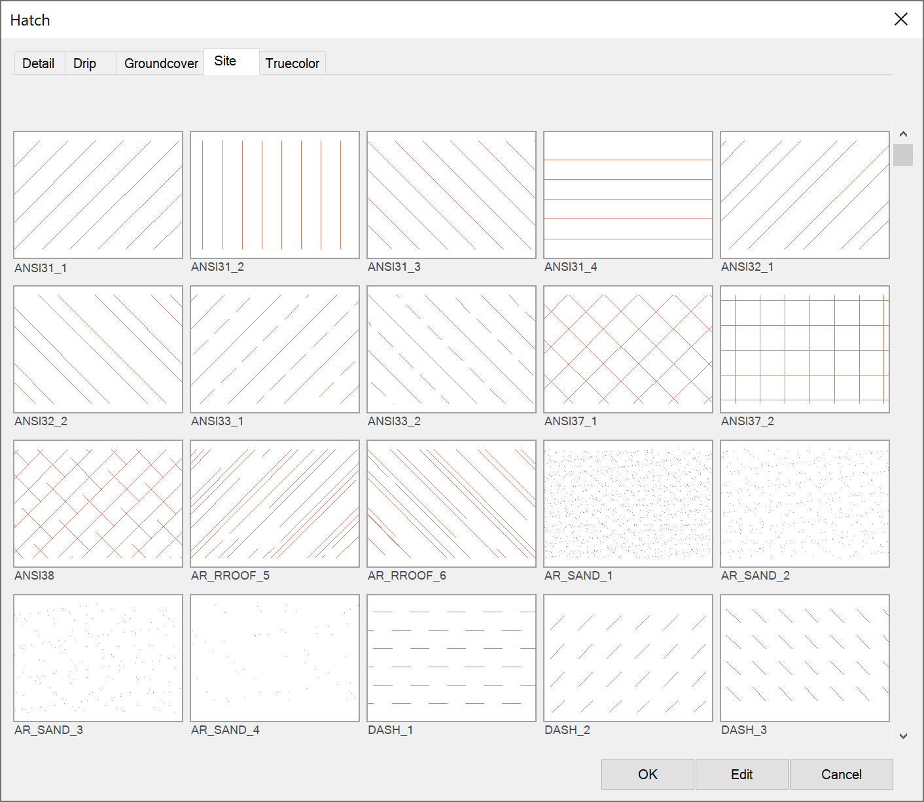
Task: Open the Truecolor tab
Action: (293, 63)
